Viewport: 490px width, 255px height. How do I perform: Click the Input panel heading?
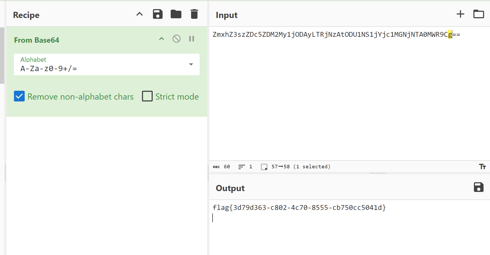pos(227,15)
